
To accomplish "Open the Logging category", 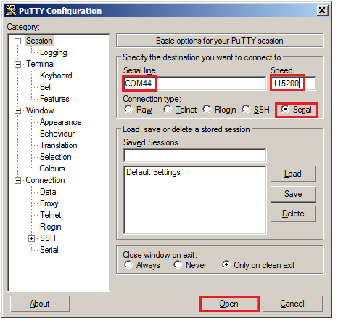I will point(54,52).
